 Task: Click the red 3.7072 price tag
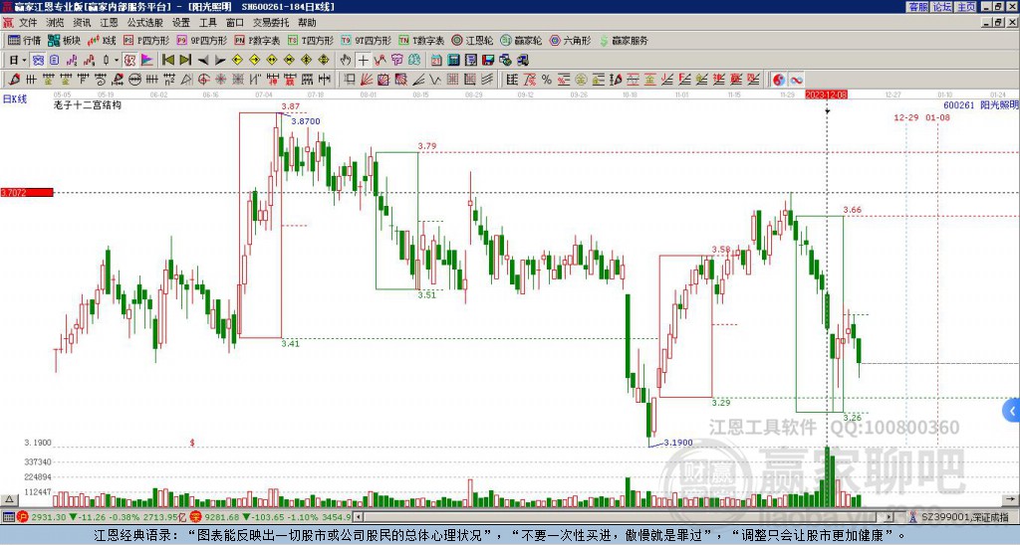click(27, 193)
